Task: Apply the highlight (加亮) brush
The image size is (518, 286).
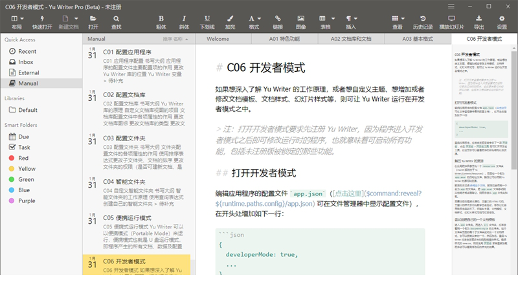Action: click(231, 19)
